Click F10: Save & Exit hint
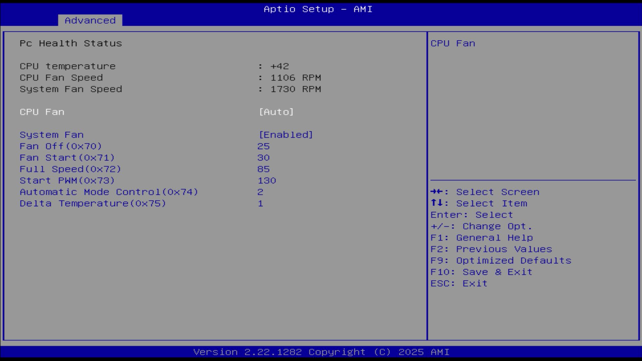Viewport: 642px width, 361px height. (x=481, y=272)
